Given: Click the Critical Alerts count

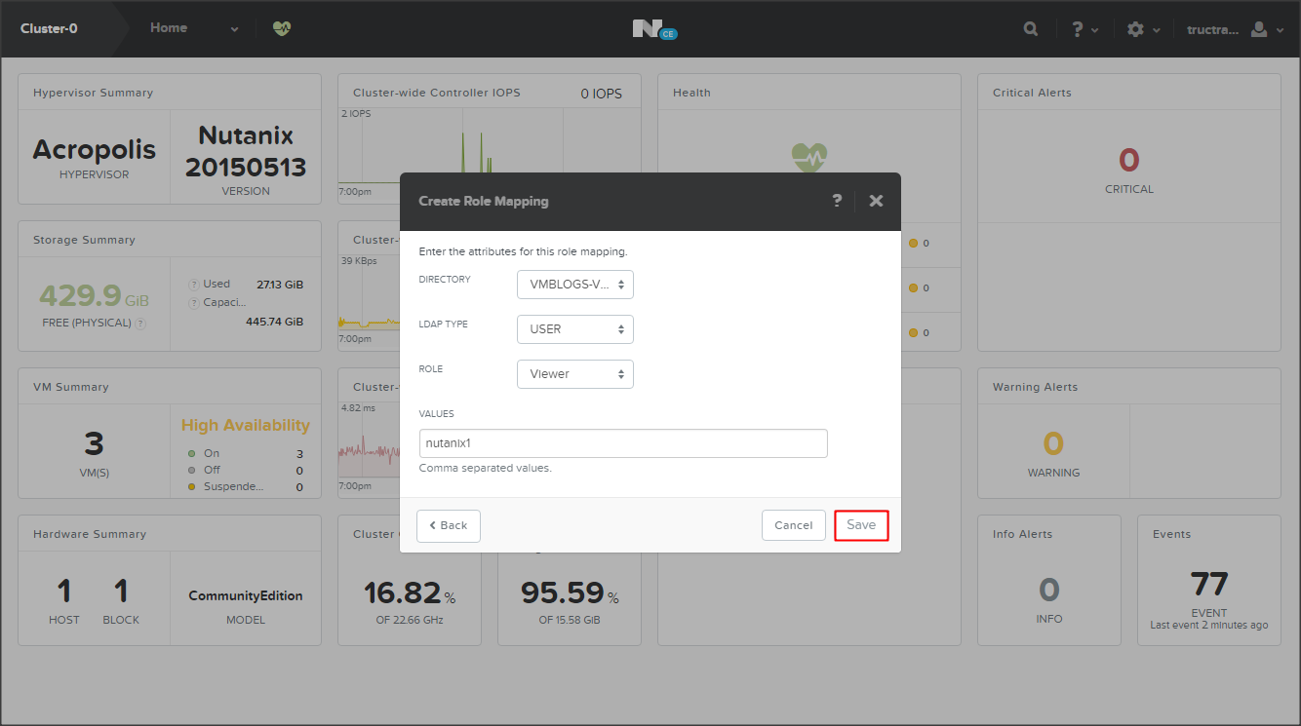Looking at the screenshot, I should [1128, 160].
